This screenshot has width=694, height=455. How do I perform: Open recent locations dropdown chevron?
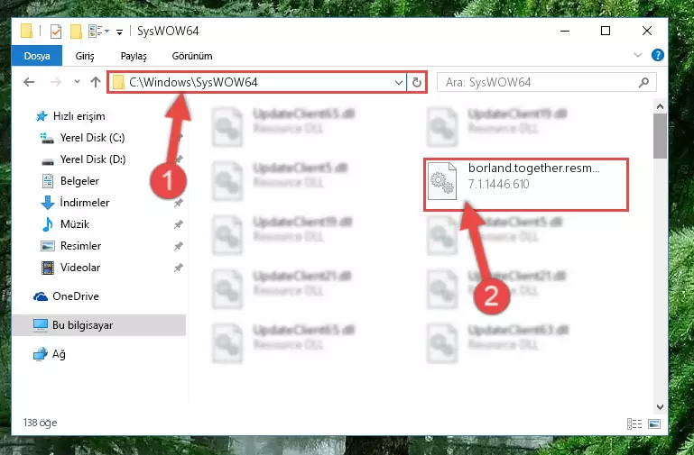77,82
